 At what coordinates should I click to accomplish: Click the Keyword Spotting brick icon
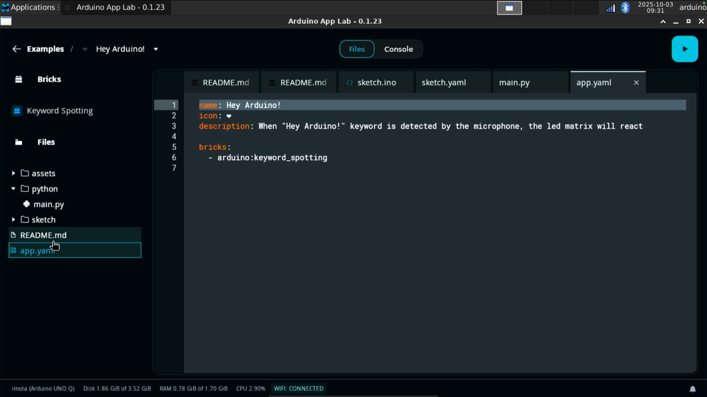pos(17,111)
